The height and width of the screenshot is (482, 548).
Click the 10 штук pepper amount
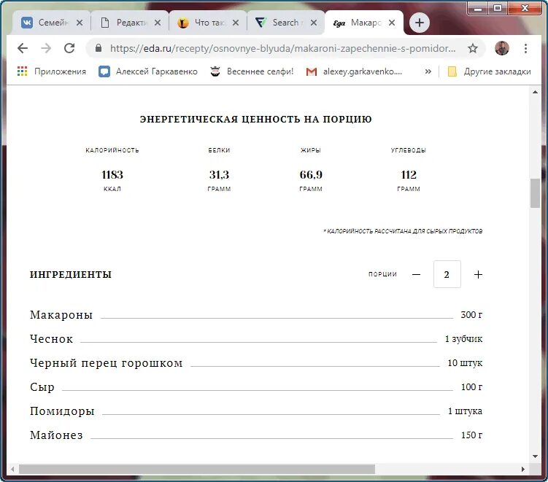point(465,363)
